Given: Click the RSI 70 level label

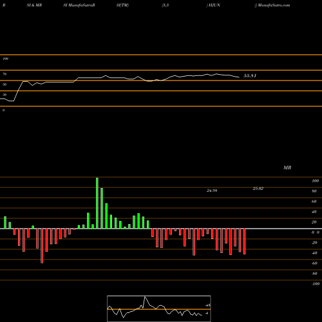Looking at the screenshot, I should tap(5, 74).
